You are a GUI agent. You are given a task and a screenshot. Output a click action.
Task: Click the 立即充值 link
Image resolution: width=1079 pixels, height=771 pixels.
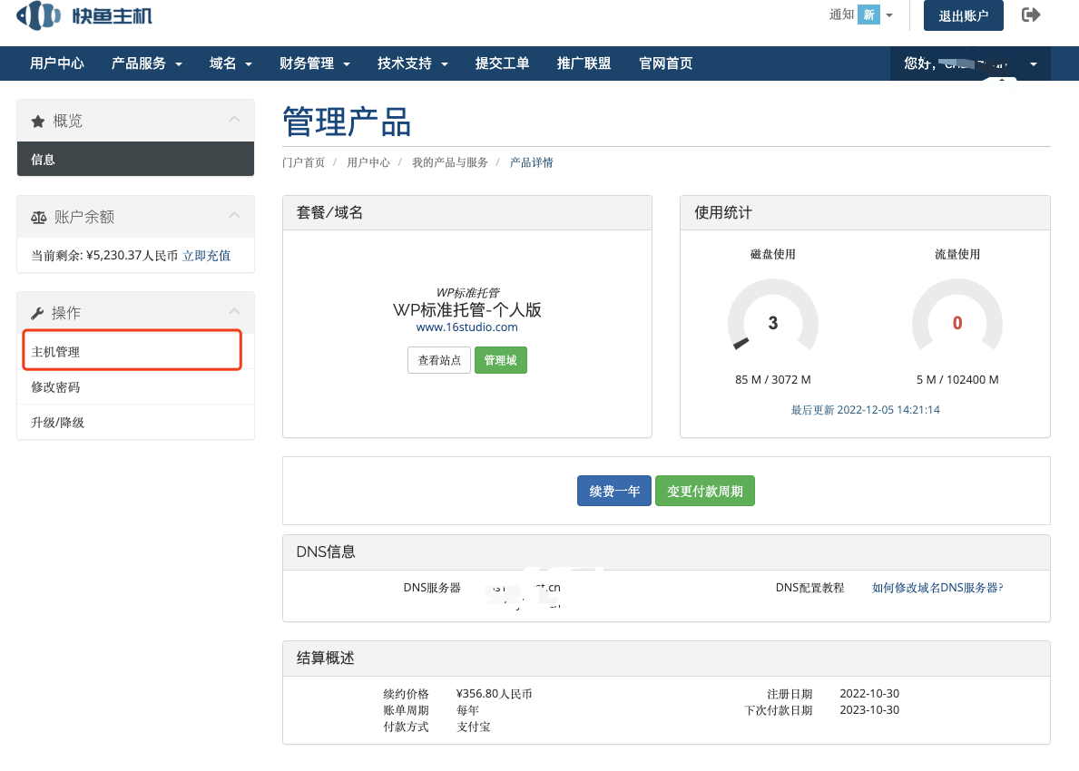(x=206, y=256)
